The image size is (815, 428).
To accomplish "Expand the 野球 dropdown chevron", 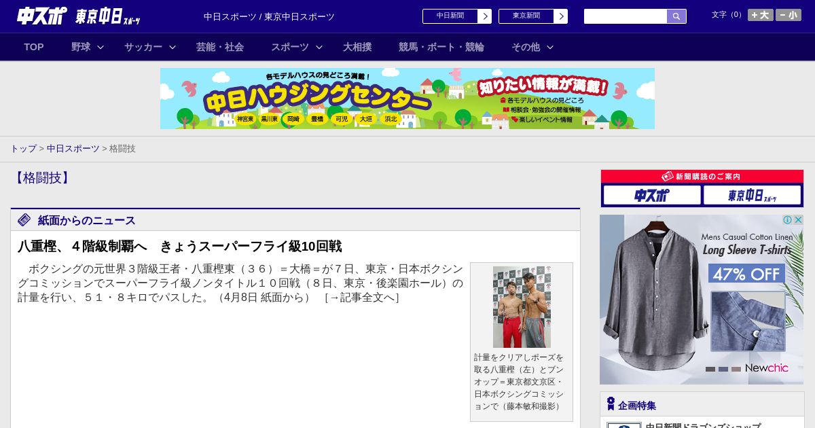I will [101, 47].
